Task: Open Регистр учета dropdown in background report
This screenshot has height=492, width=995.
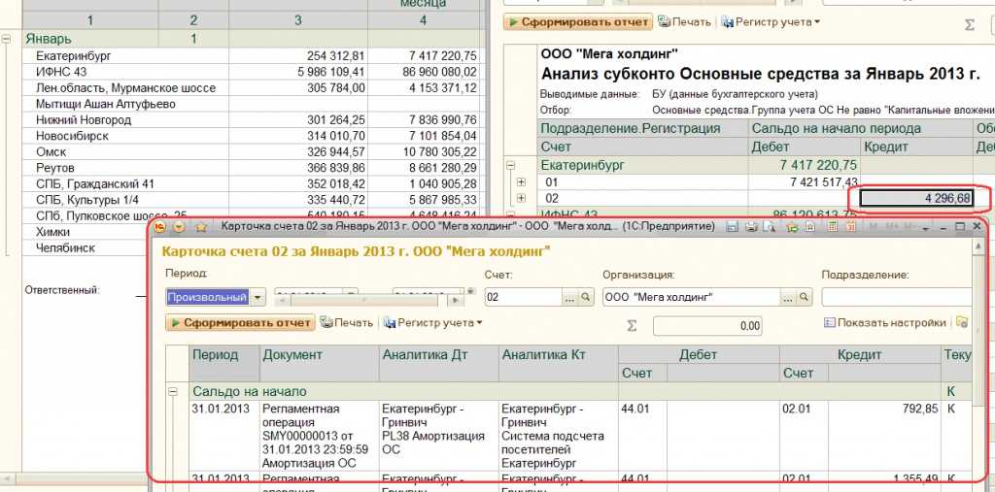Action: pyautogui.click(x=770, y=21)
